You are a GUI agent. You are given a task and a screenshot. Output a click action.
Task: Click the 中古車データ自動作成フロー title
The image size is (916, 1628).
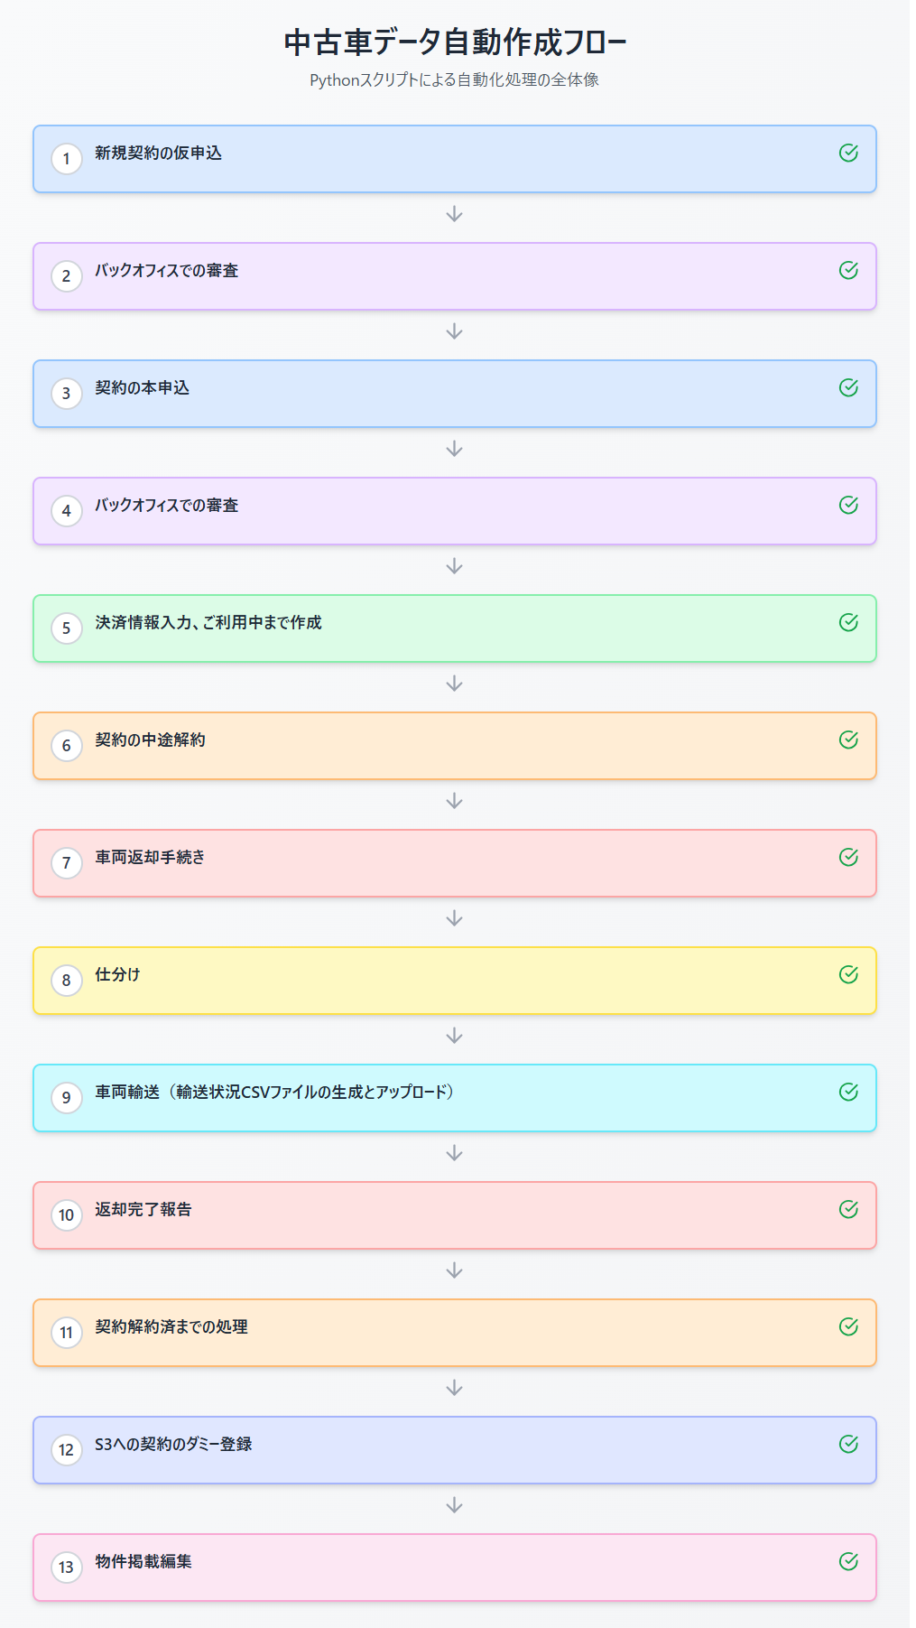[455, 42]
